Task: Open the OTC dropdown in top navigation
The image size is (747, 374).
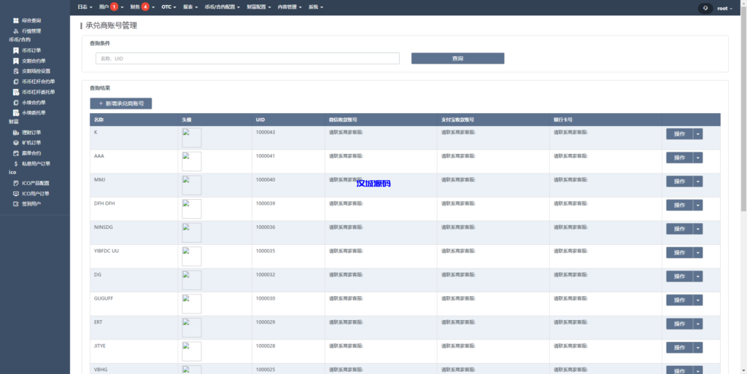Action: 170,7
